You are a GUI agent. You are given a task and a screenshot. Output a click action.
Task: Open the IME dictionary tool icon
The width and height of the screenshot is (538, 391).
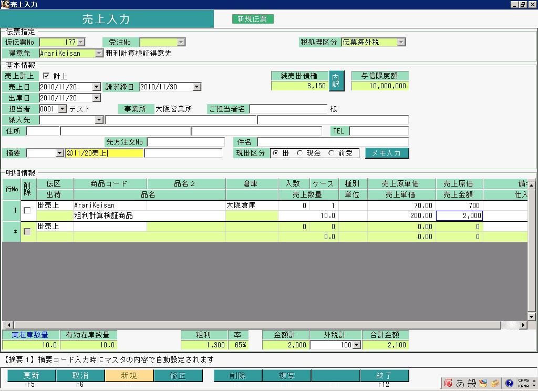(495, 383)
